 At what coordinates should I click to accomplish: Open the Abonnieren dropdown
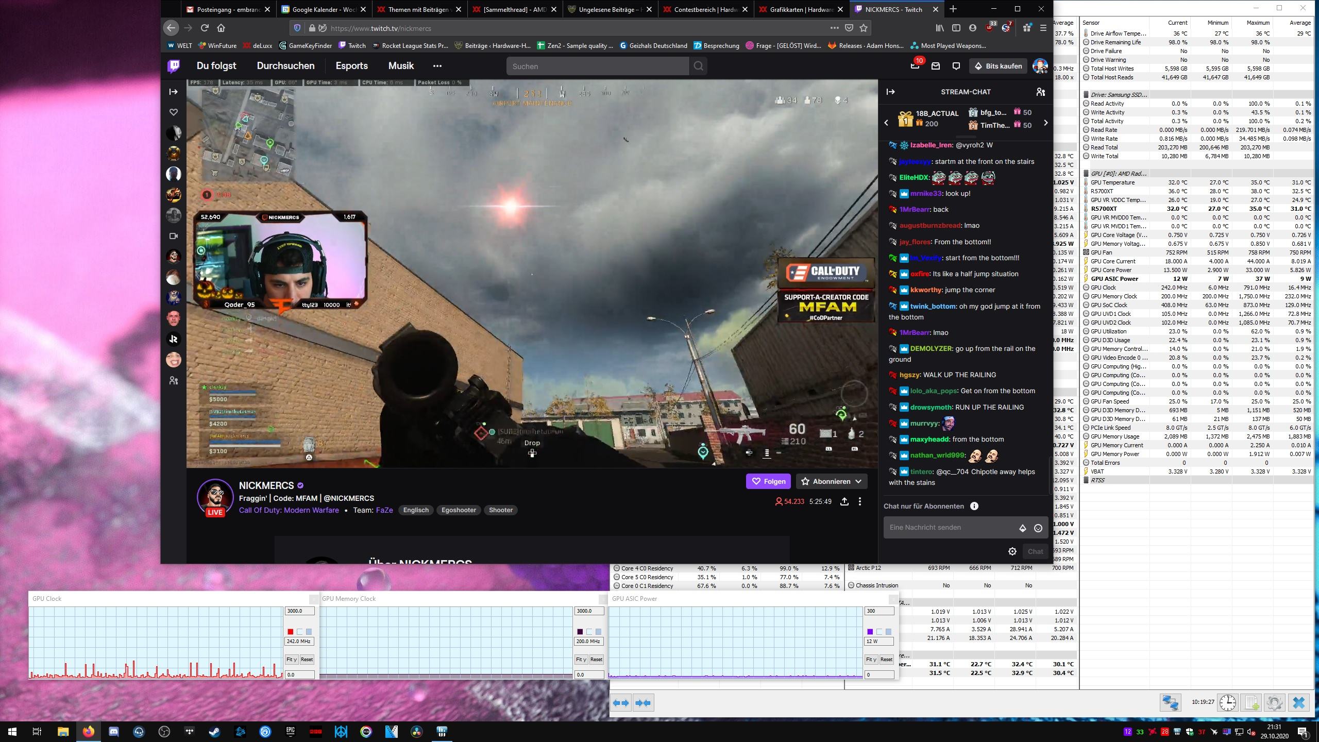[832, 481]
